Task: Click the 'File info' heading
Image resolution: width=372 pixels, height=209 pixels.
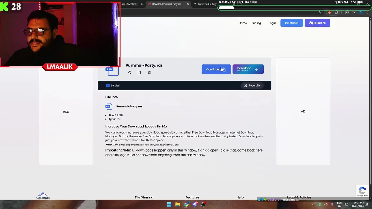Action: [x=112, y=97]
